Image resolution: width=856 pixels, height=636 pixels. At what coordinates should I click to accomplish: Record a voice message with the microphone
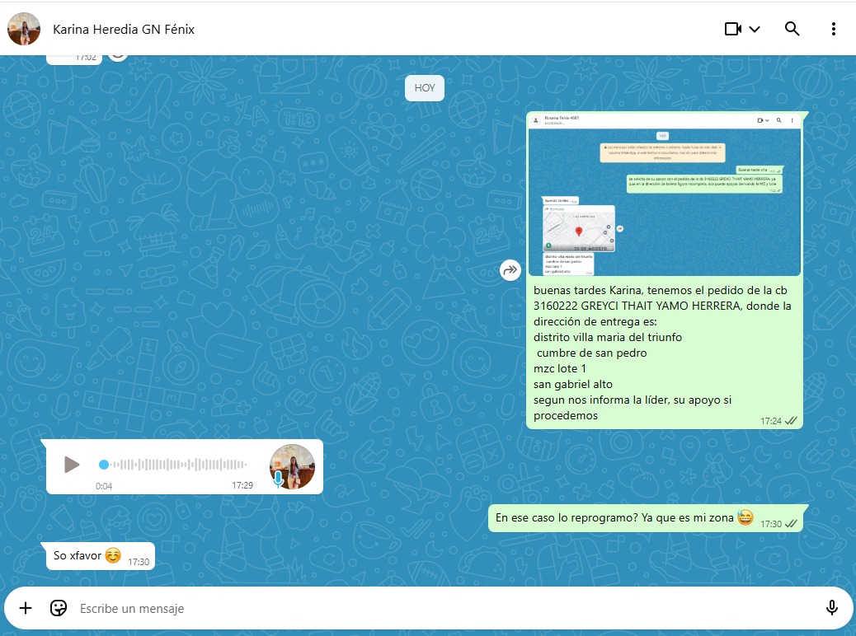click(x=831, y=608)
